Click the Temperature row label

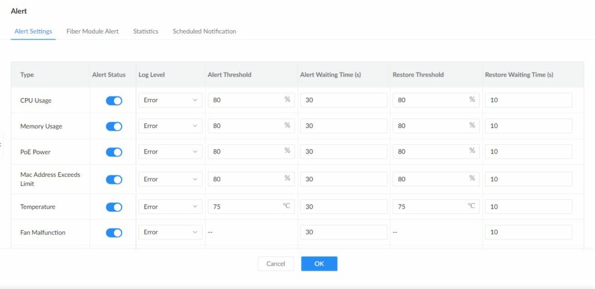(x=38, y=207)
